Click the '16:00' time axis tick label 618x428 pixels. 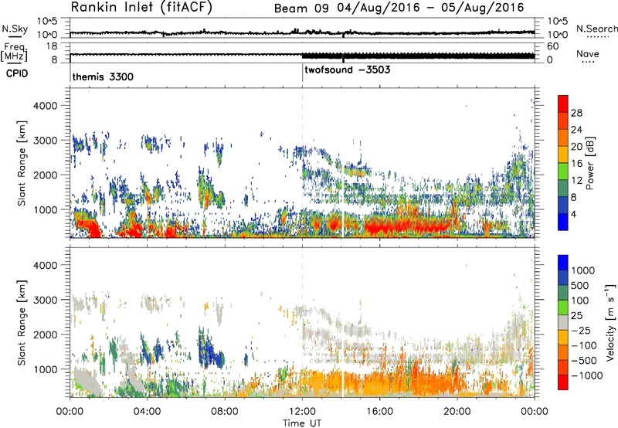(379, 412)
